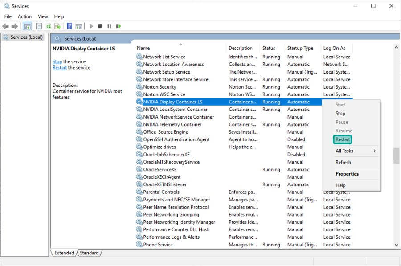
Task: Click the Start Service play icon in the toolbar
Action: tap(91, 26)
